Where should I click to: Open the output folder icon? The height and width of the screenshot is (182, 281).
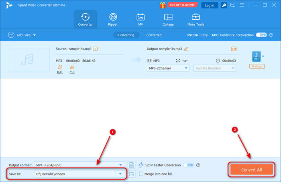[x=132, y=174]
